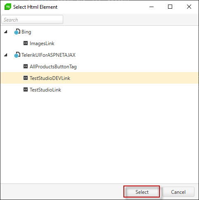
Task: Click the AllProductsButtonTag element icon
Action: pyautogui.click(x=26, y=66)
